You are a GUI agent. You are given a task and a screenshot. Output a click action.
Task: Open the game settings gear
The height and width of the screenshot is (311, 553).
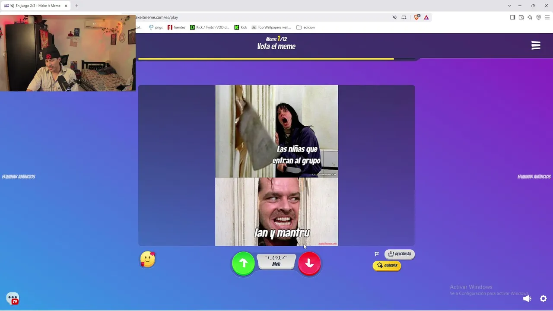(543, 298)
